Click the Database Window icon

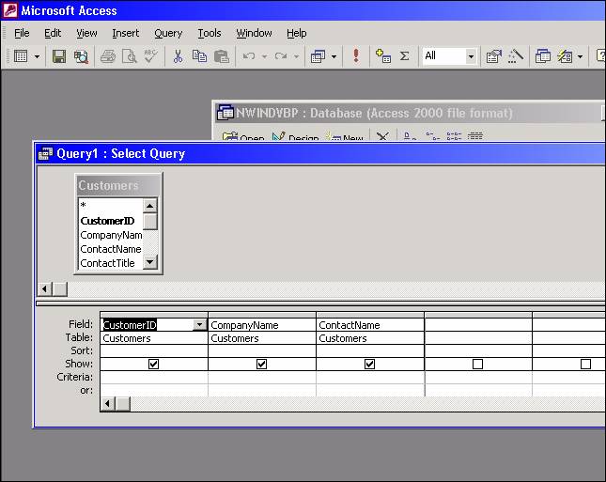click(543, 56)
